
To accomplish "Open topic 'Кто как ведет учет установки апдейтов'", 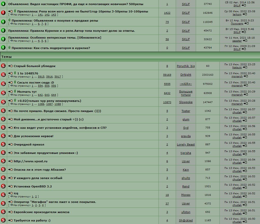I will (60, 128).
